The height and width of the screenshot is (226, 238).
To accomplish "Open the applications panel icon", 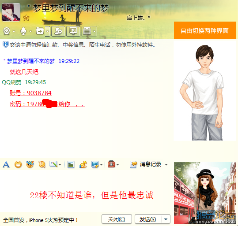I will coord(87,31).
